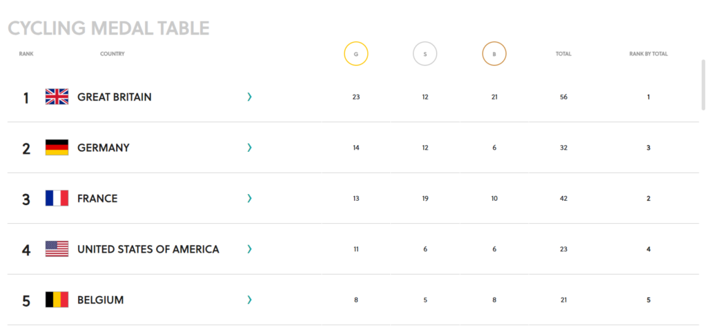707x330 pixels.
Task: Click the Germany flag icon
Action: click(57, 148)
